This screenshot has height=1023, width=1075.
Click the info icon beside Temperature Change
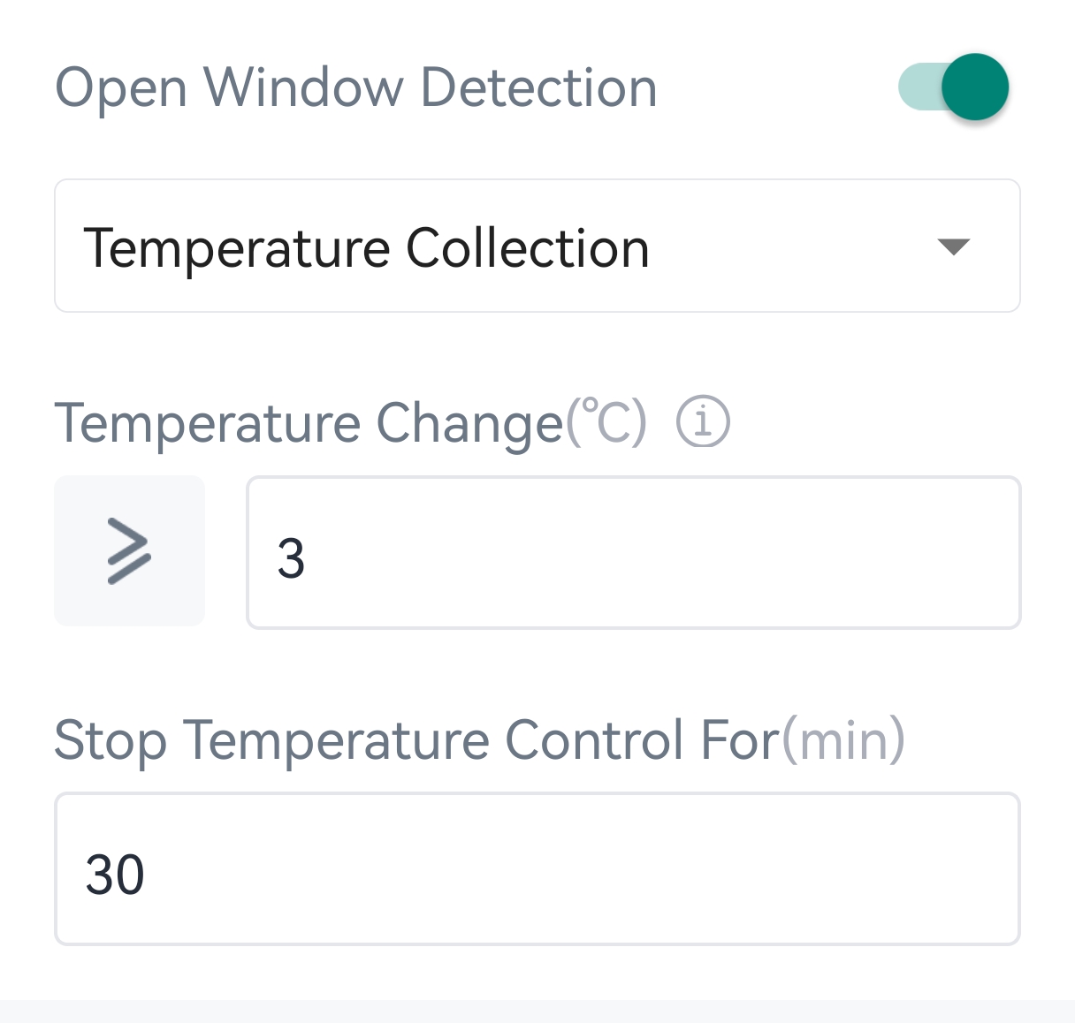click(703, 422)
